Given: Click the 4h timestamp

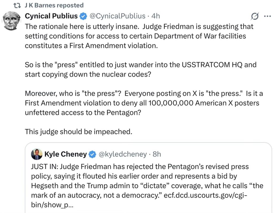Looking at the screenshot, I should [155, 16].
